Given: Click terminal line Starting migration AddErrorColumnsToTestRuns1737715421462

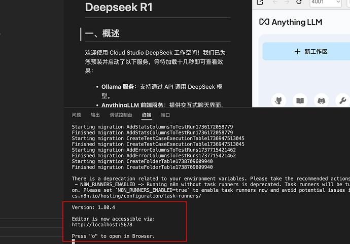Looking at the screenshot, I should 154,150.
